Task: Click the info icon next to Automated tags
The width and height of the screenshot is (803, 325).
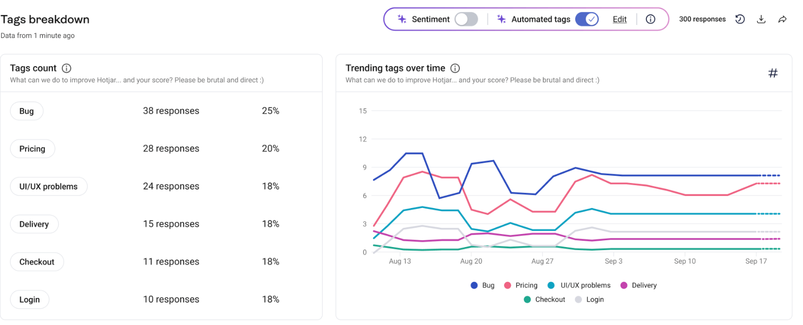Action: [650, 19]
